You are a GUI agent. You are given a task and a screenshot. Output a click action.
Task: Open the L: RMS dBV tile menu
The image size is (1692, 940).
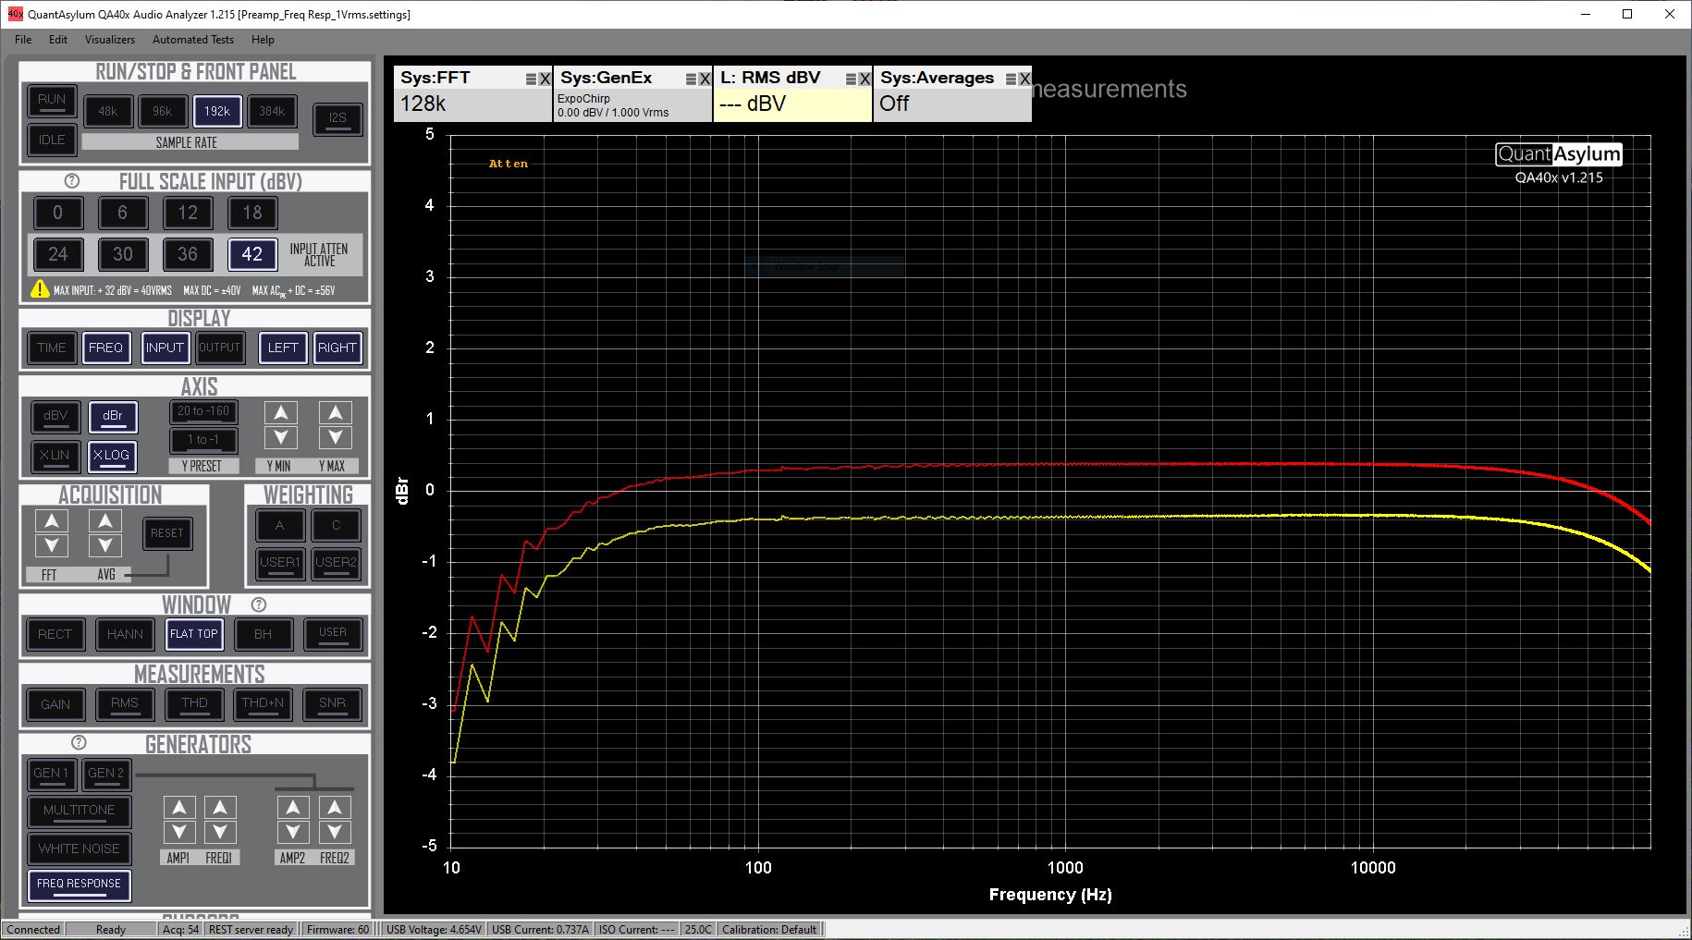tap(851, 79)
